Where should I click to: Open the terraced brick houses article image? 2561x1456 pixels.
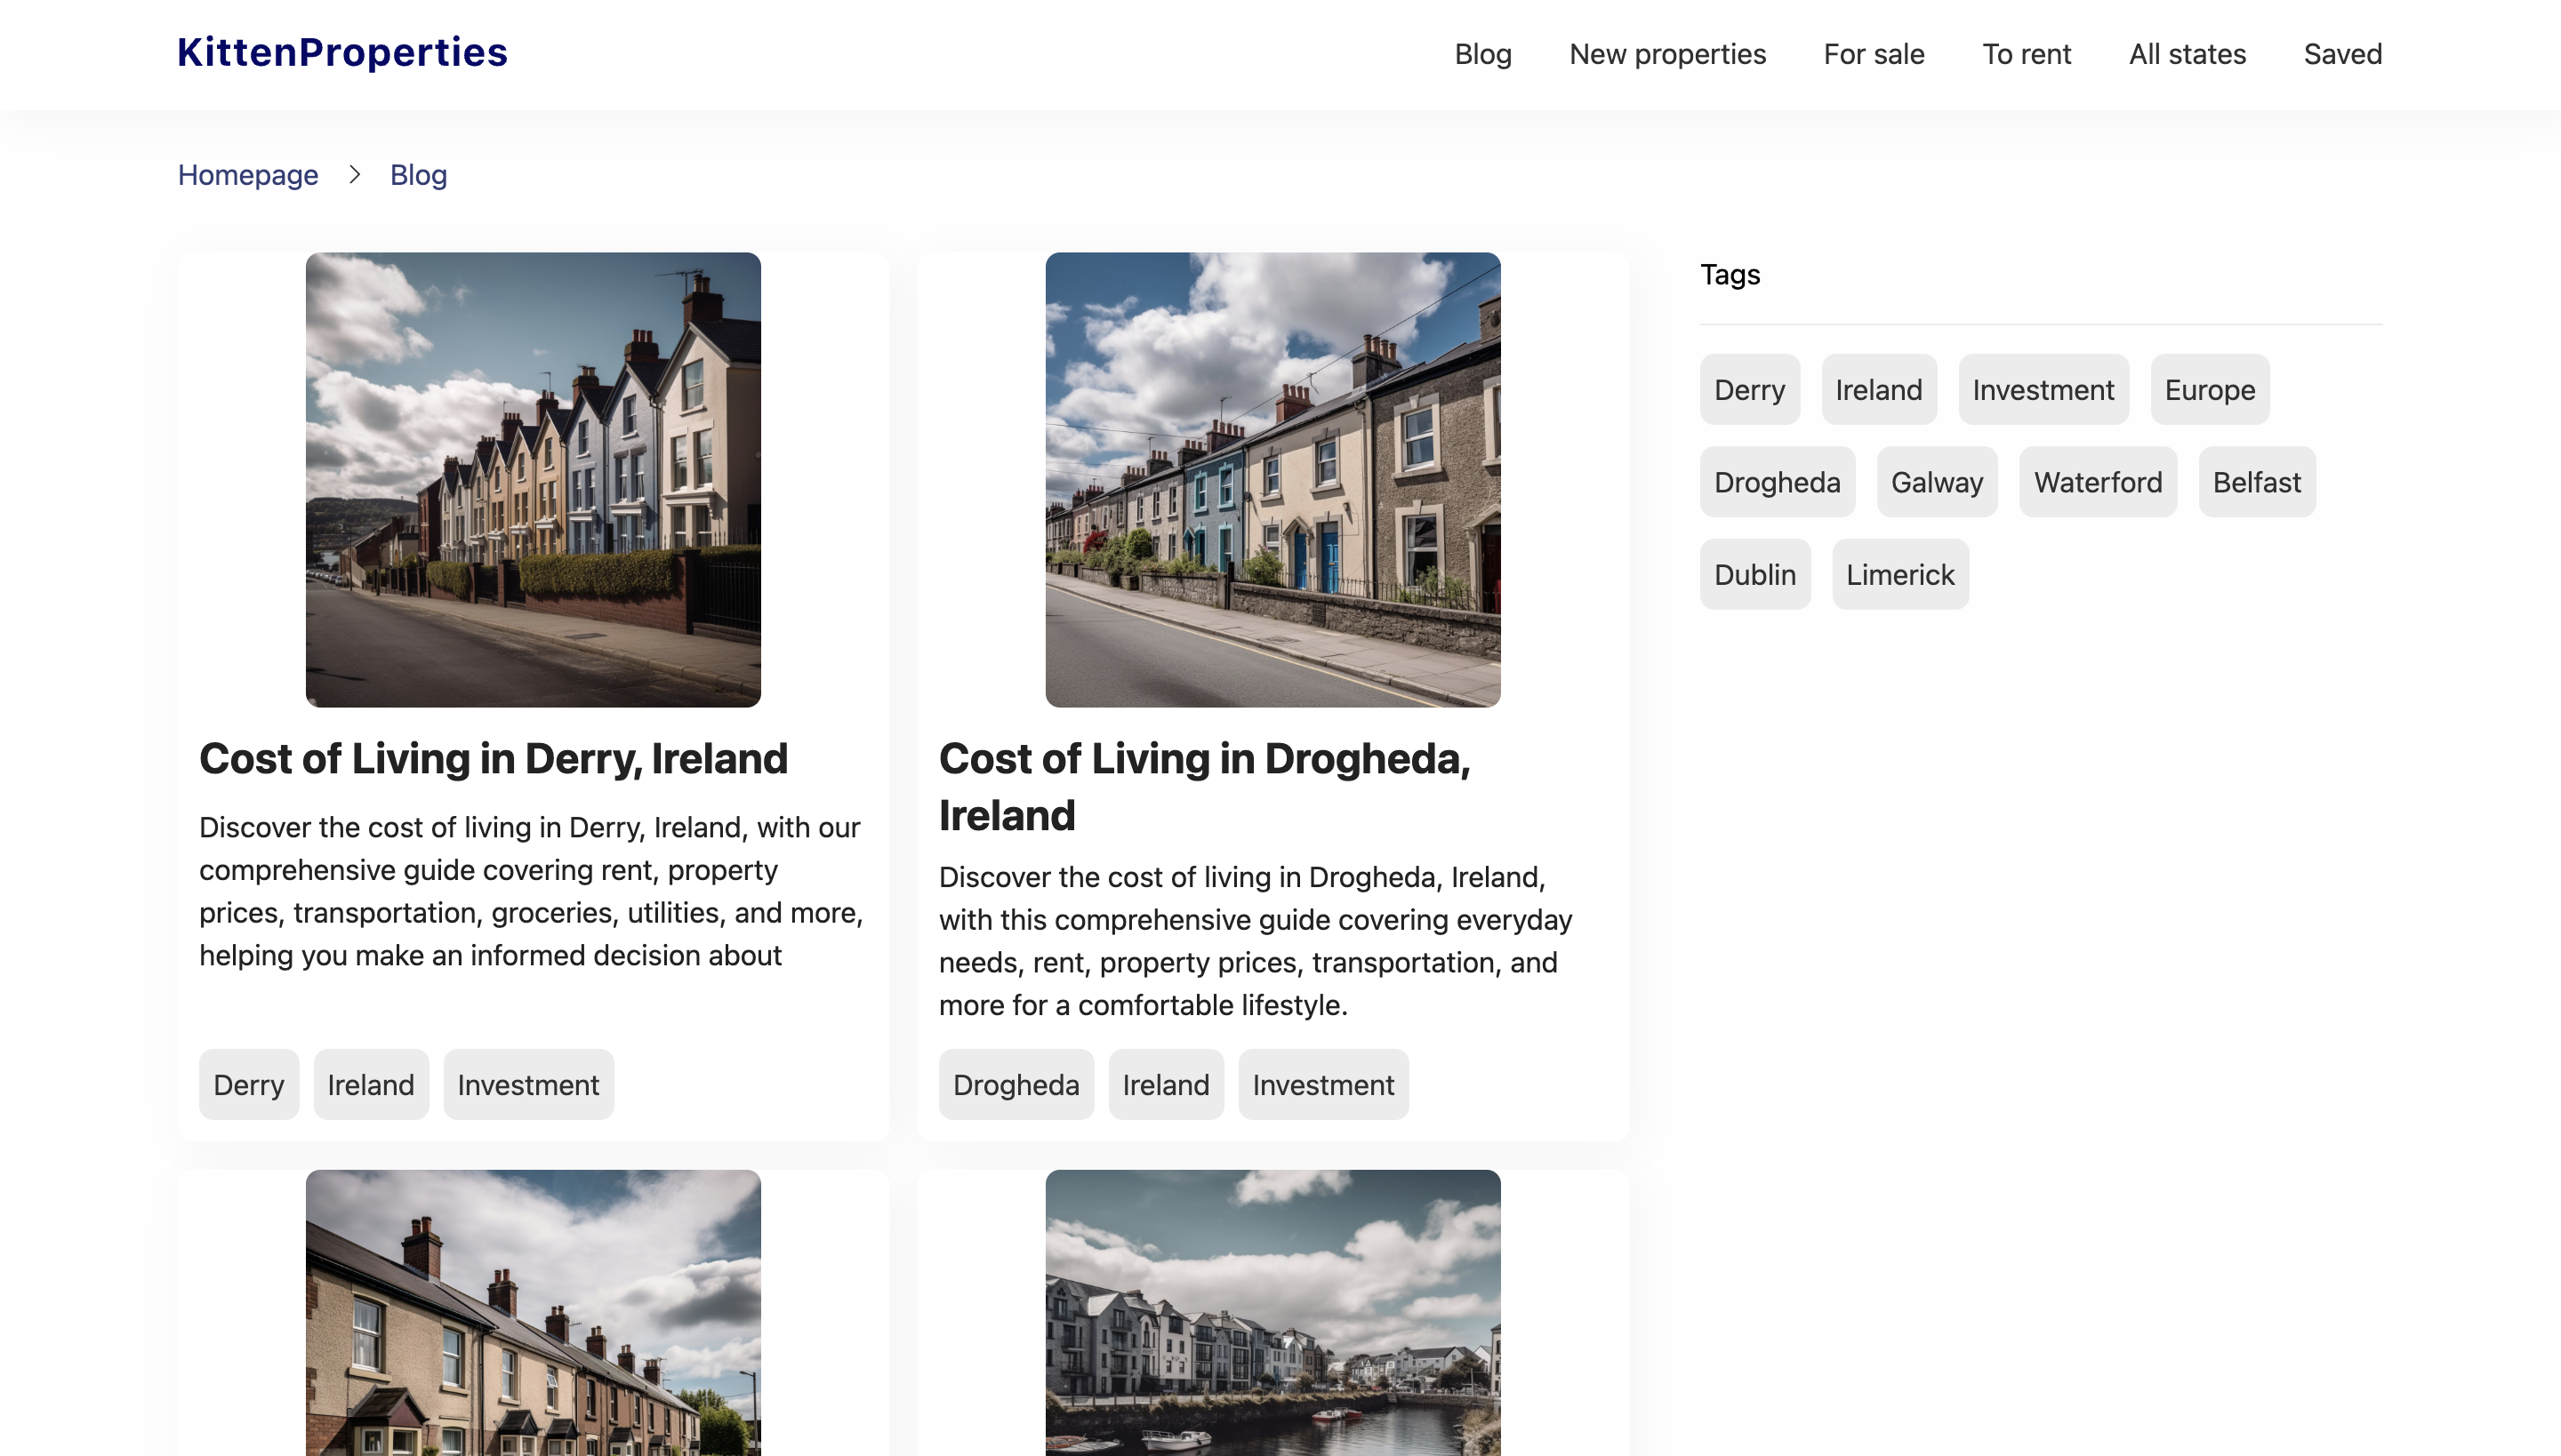click(x=534, y=1313)
